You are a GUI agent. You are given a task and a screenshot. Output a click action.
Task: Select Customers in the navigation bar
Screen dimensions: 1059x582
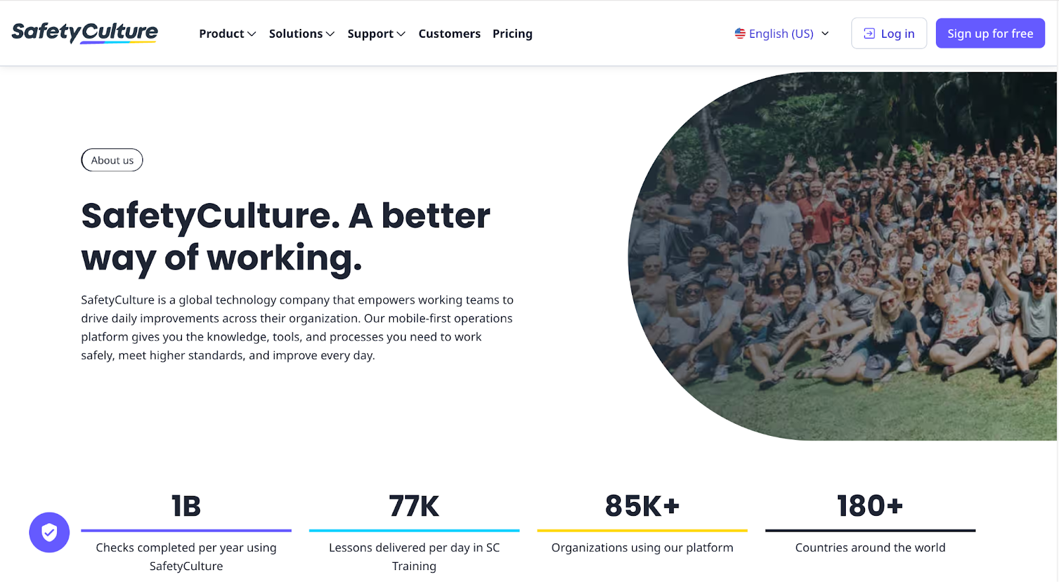(x=449, y=33)
